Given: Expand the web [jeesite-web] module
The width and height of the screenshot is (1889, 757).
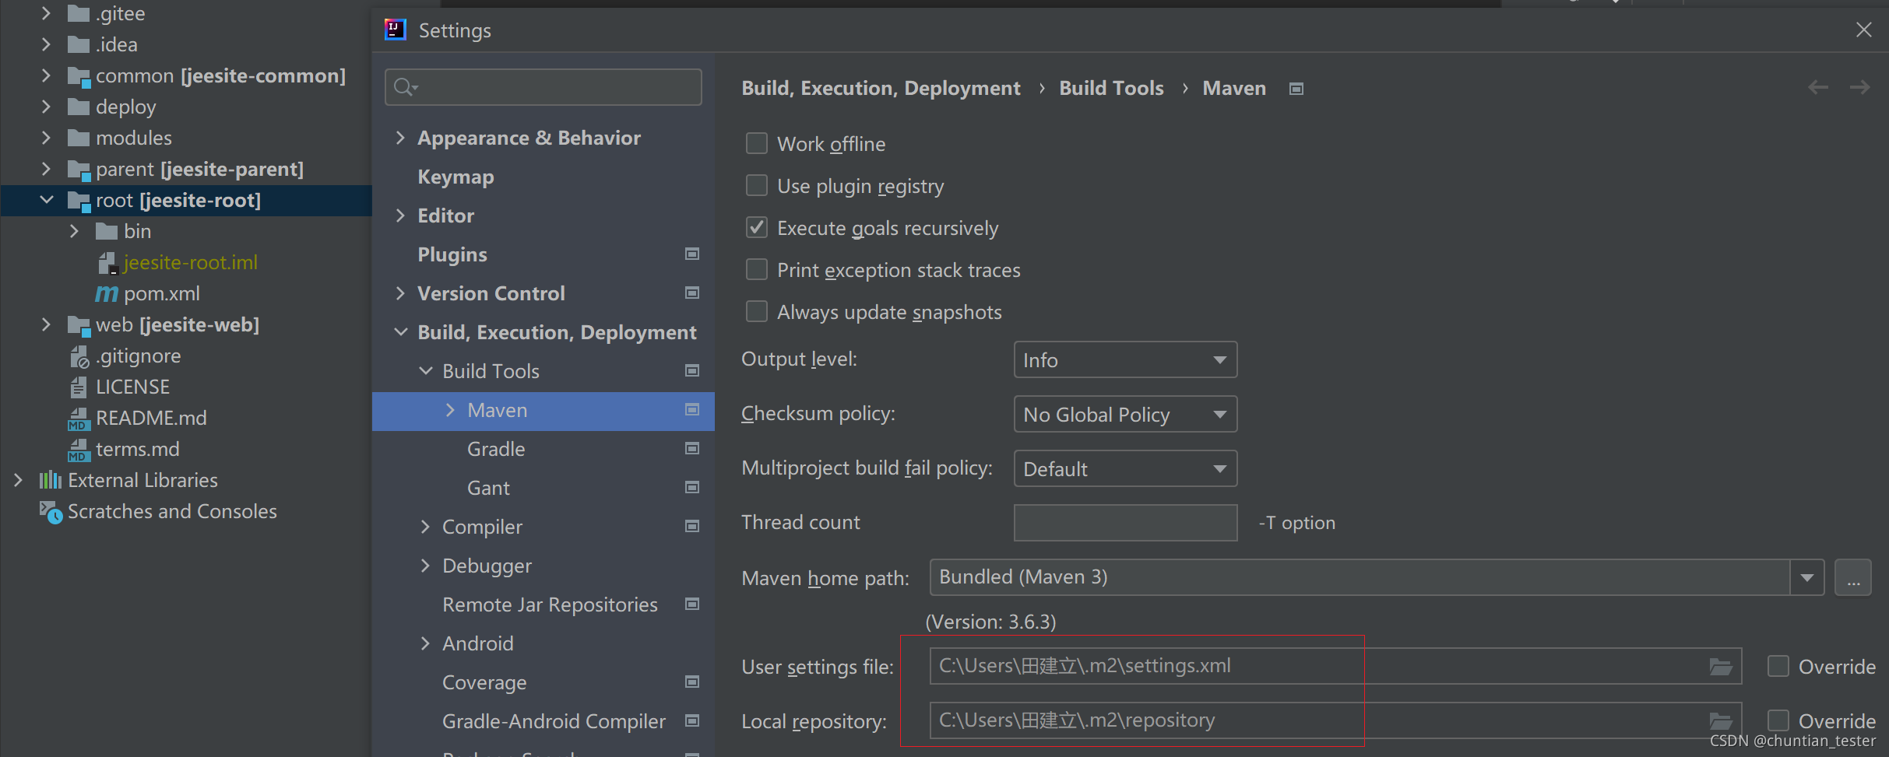Looking at the screenshot, I should pyautogui.click(x=46, y=324).
